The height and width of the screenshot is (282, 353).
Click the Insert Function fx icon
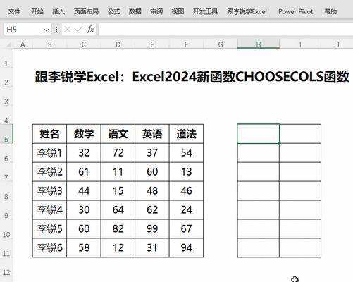pyautogui.click(x=90, y=30)
